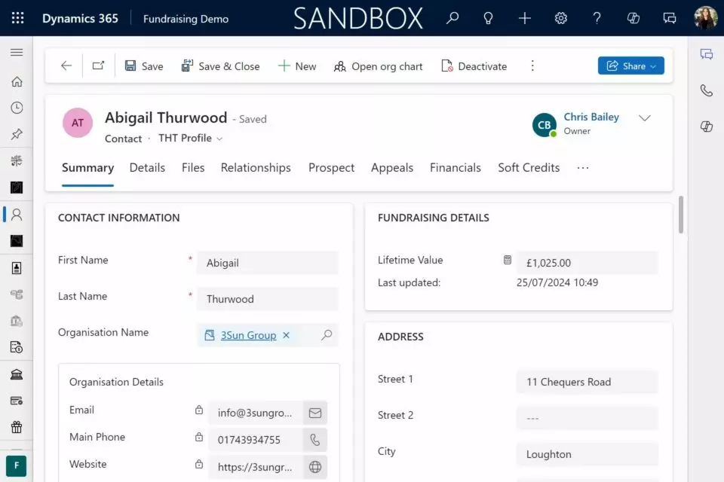Click the Save & Close button

[x=220, y=66]
